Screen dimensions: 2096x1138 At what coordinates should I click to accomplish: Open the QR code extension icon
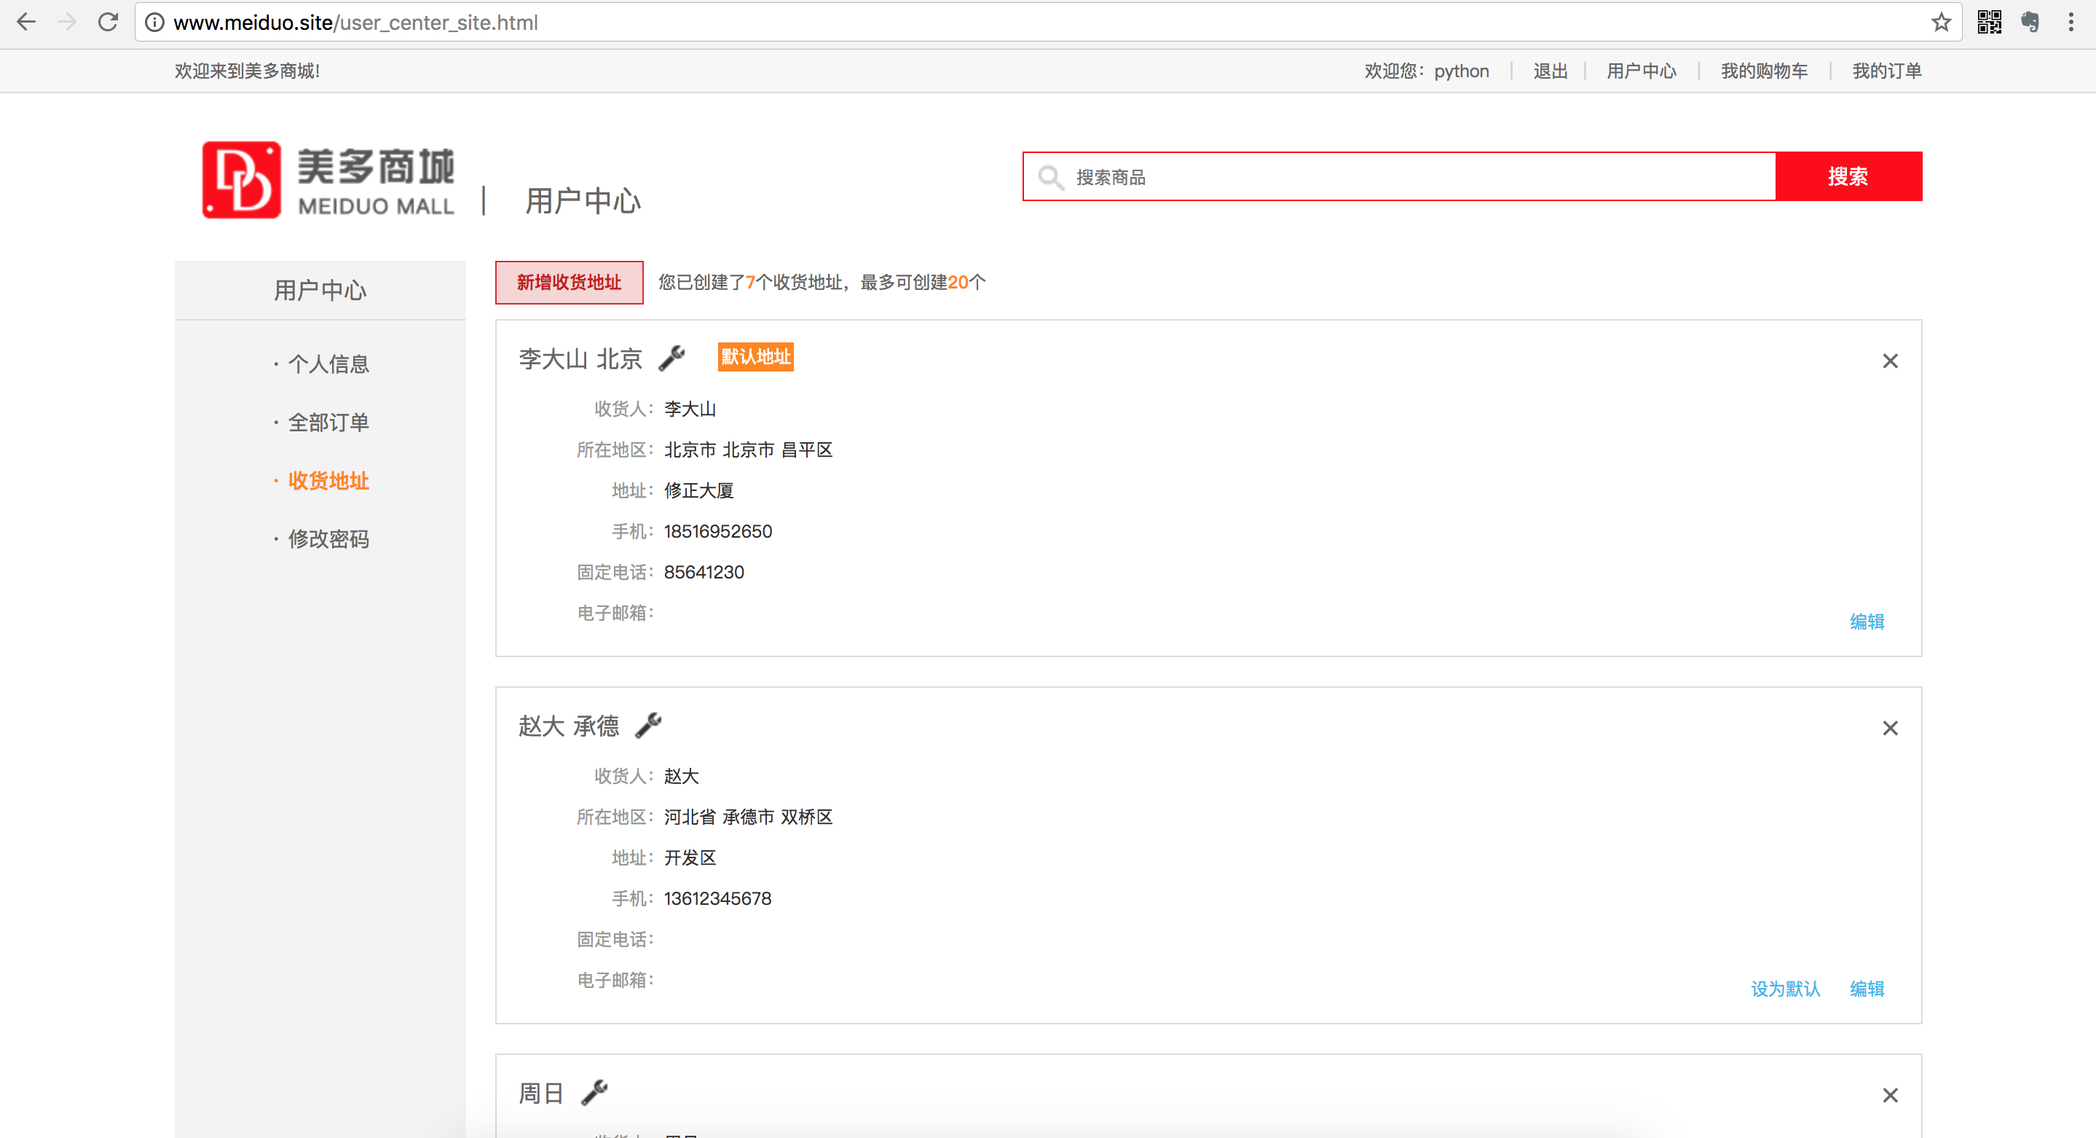(1990, 23)
